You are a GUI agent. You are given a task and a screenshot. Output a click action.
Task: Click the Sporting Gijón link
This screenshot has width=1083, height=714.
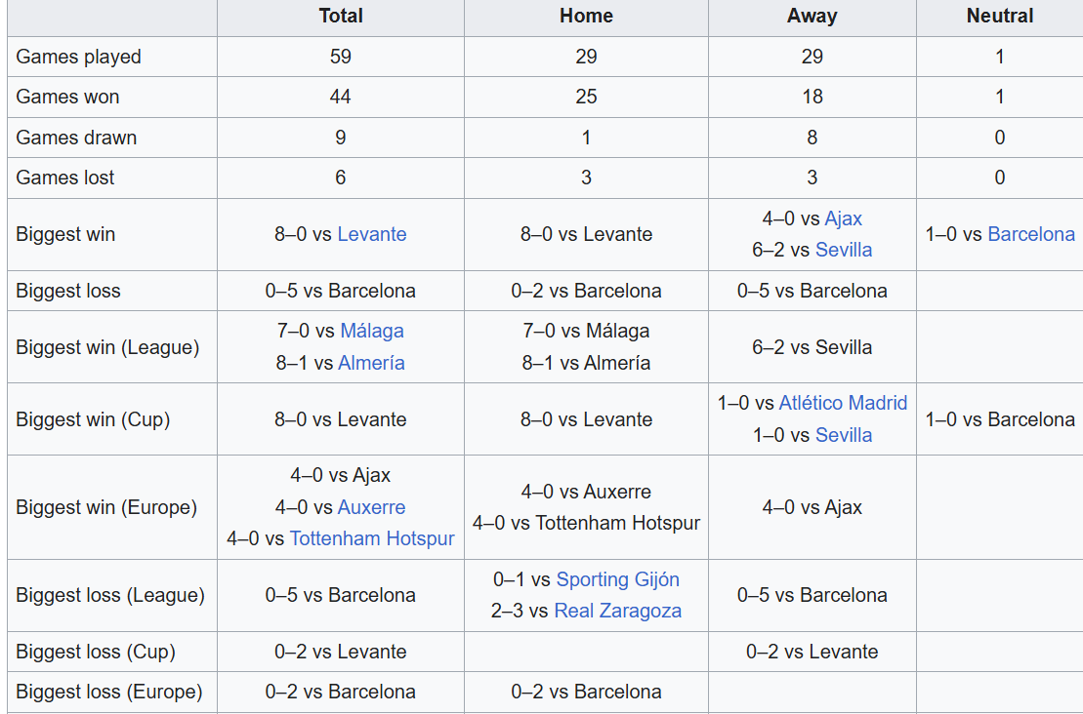click(617, 579)
